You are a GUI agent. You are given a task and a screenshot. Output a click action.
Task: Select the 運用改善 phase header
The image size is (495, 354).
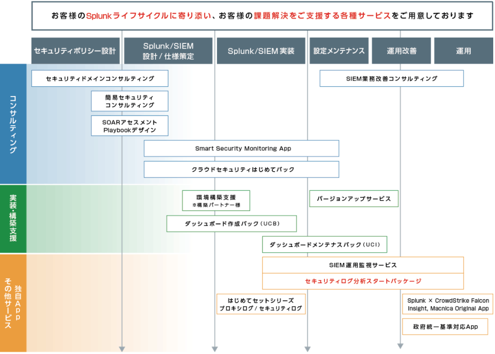point(401,51)
